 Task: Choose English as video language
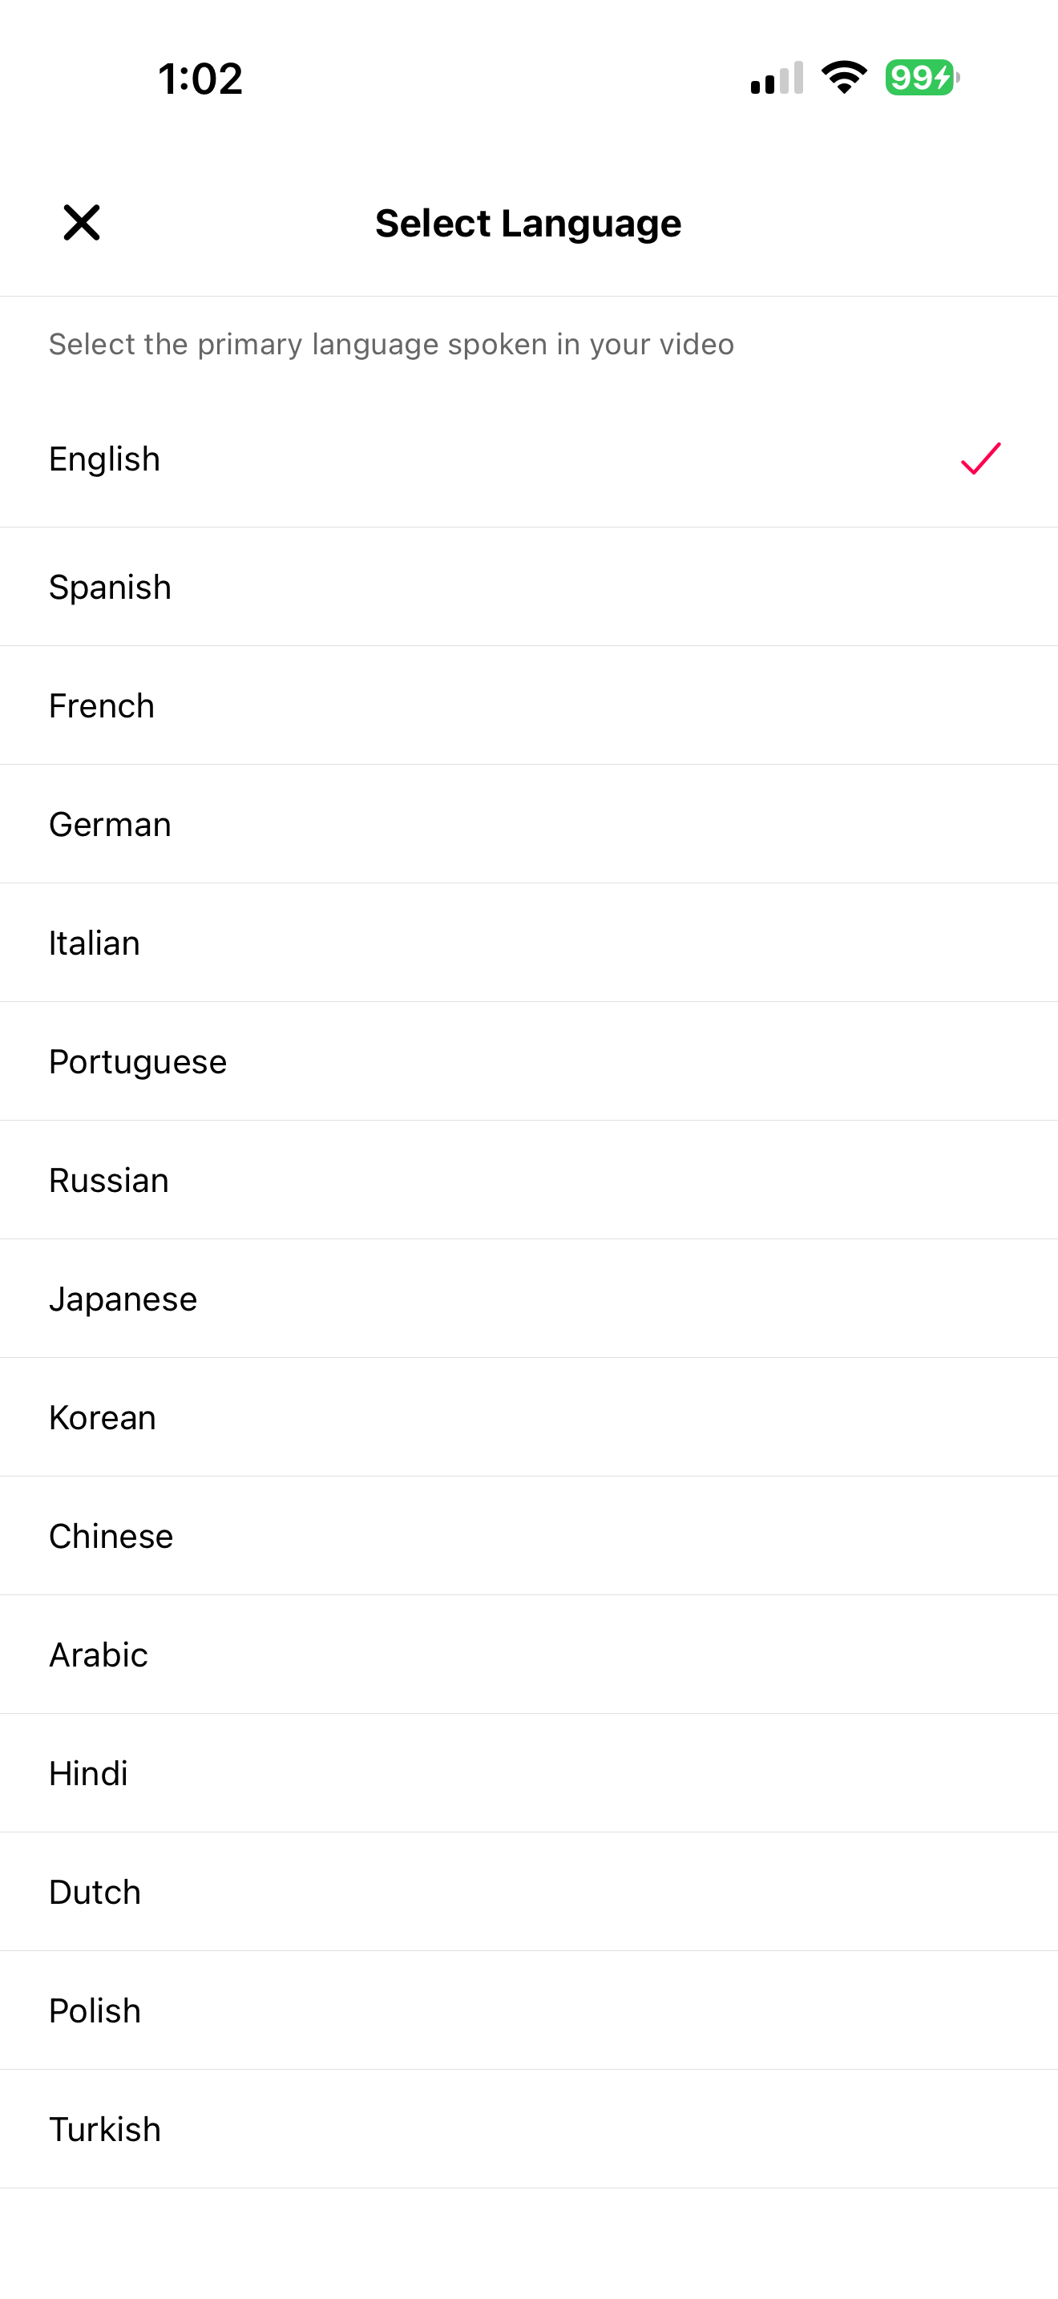pos(104,459)
